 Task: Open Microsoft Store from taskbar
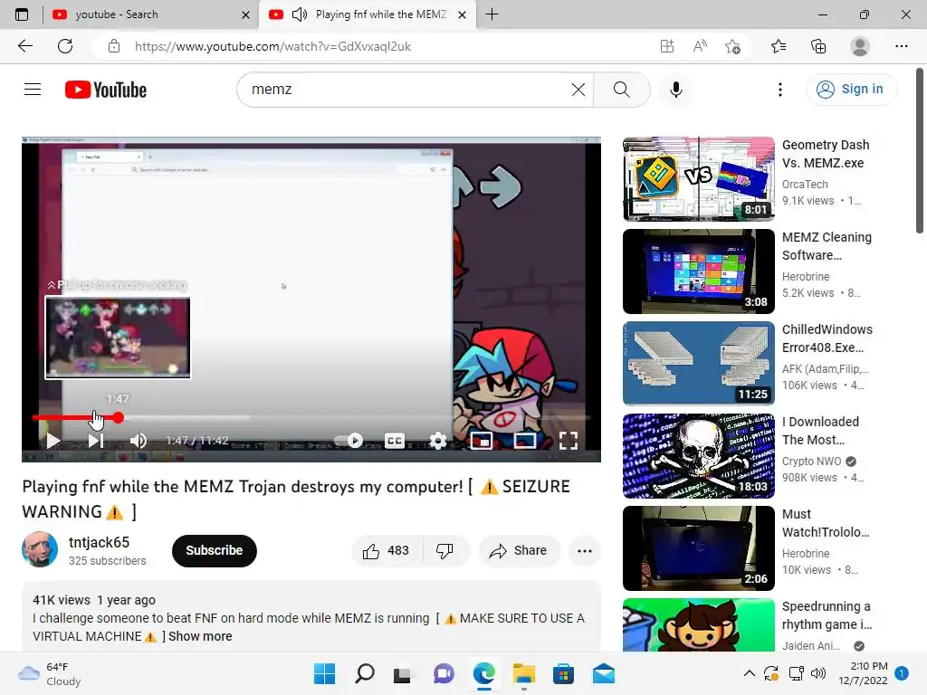coord(563,673)
